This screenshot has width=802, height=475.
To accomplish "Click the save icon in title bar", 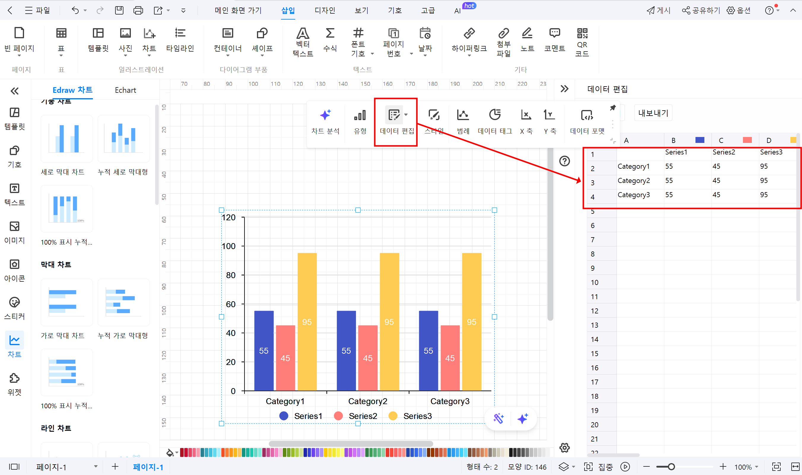I will coord(119,10).
